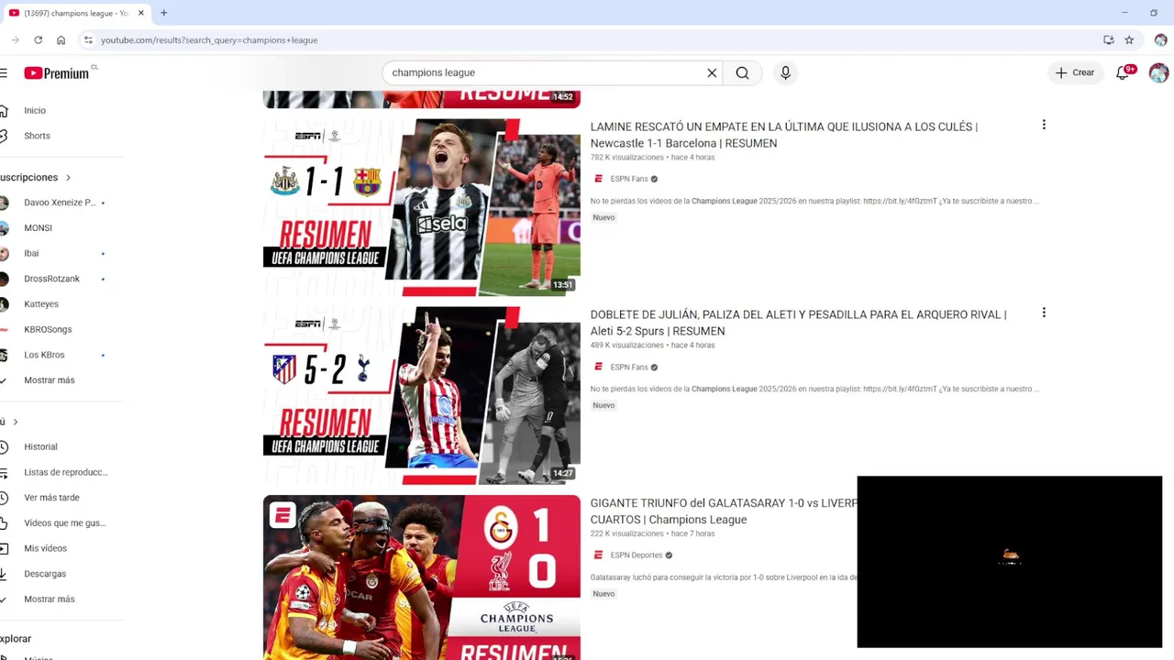Visit ESPN Deportes channel link
1174x660 pixels.
click(637, 555)
